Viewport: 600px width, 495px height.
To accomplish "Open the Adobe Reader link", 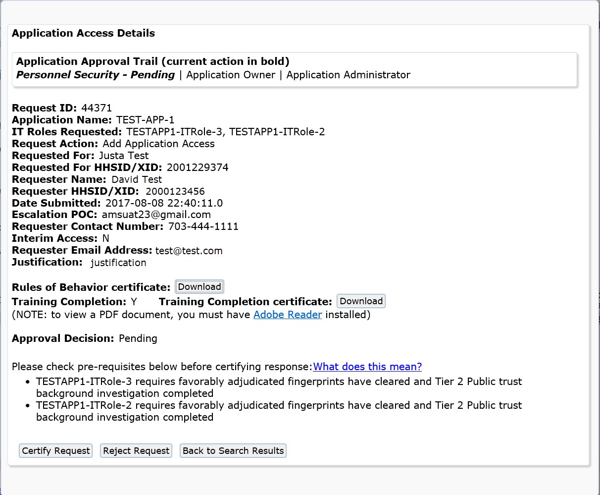I will (288, 315).
